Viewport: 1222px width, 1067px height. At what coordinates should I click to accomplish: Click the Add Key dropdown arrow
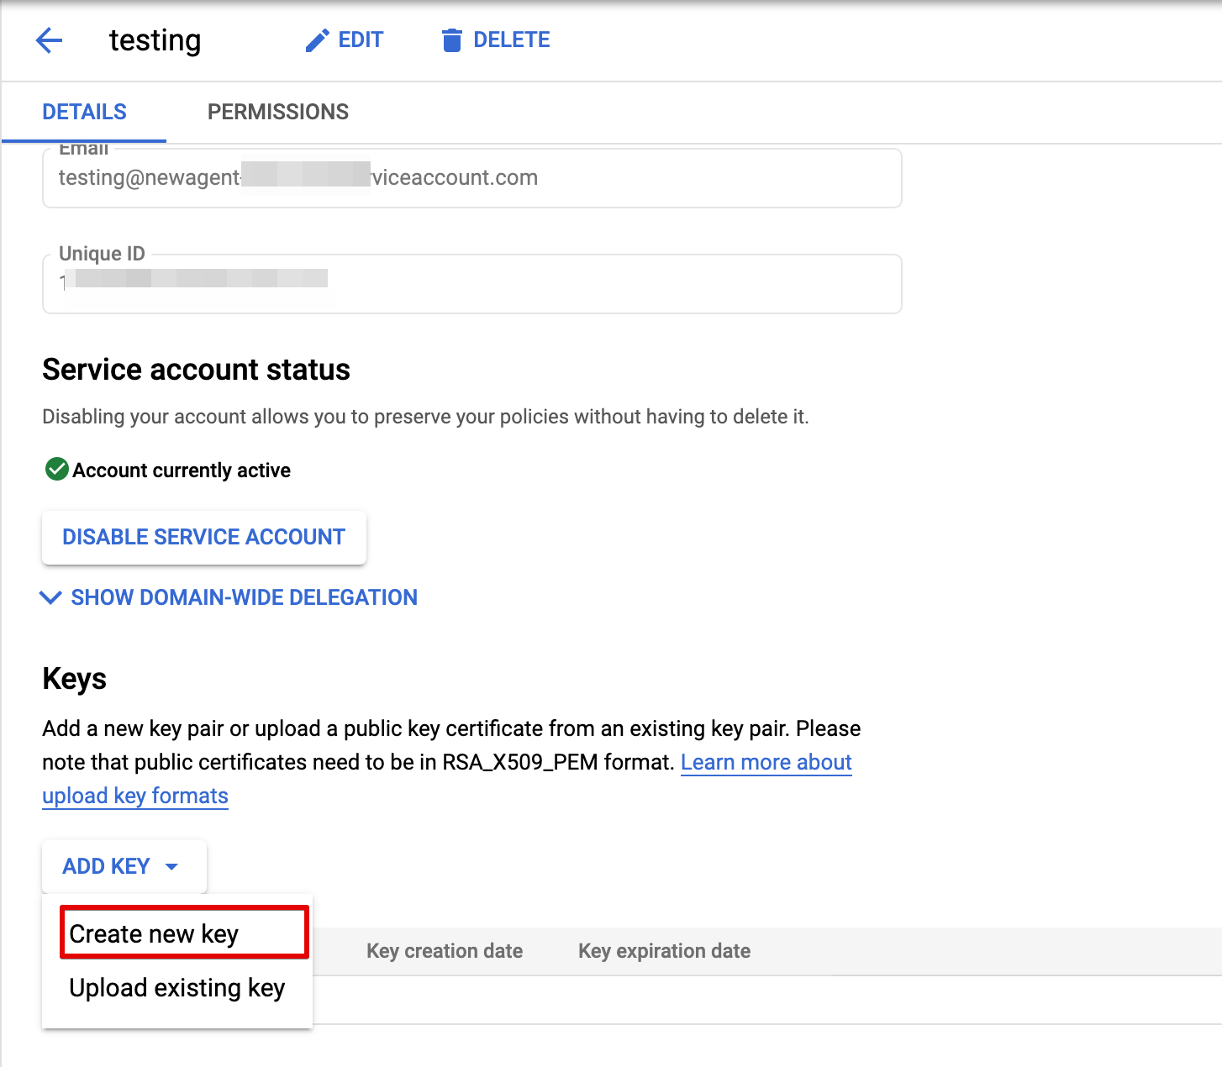click(x=172, y=866)
